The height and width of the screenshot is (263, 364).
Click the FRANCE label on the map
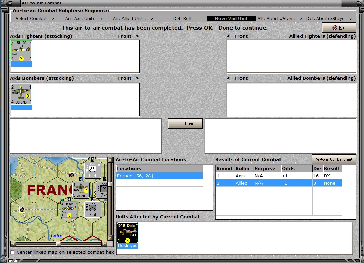click(x=49, y=190)
